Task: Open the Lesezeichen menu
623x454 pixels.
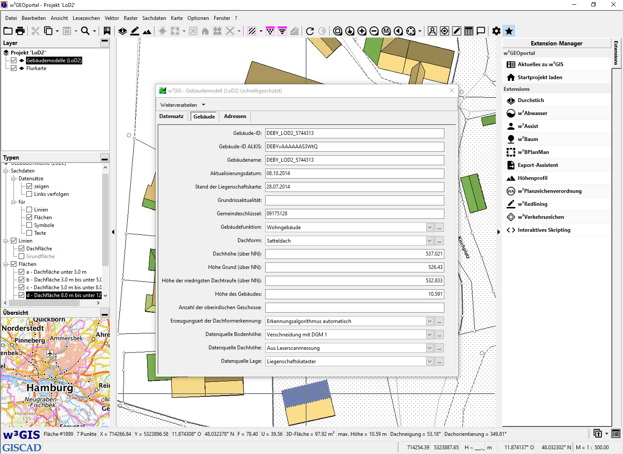Action: 86,18
